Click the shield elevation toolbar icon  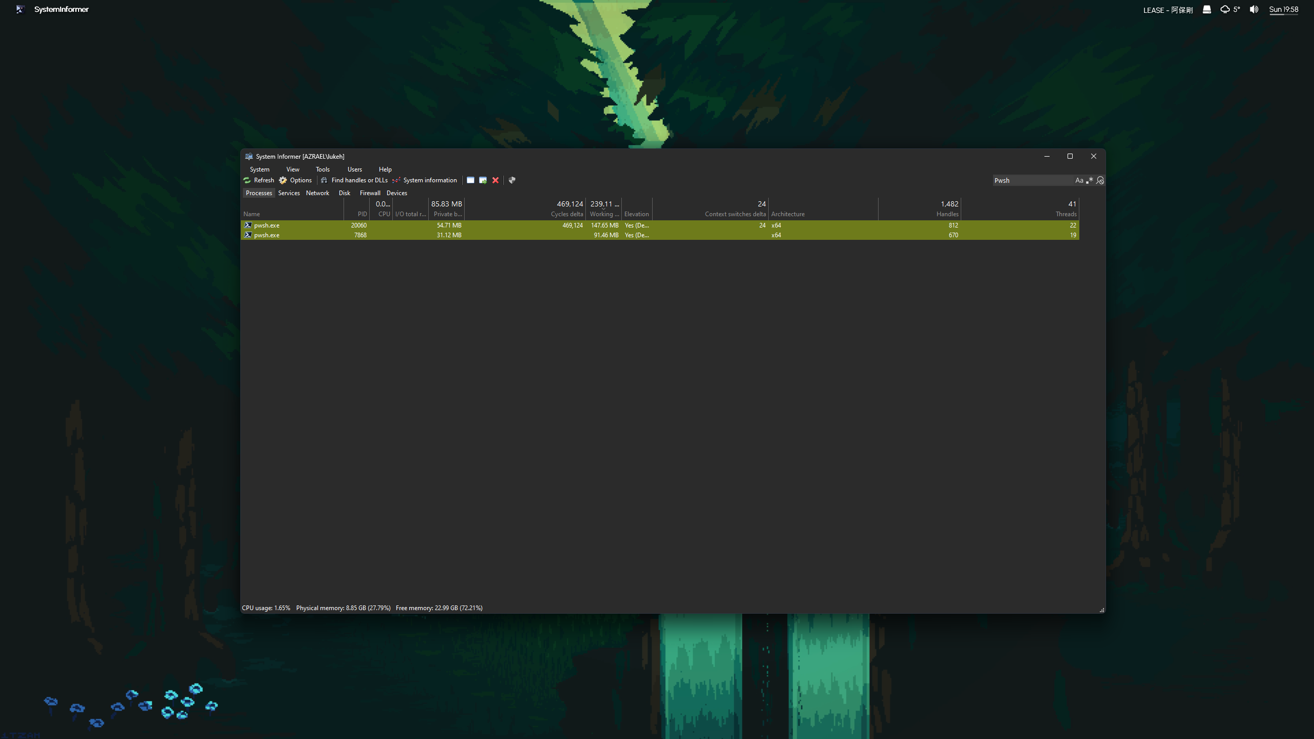[512, 180]
